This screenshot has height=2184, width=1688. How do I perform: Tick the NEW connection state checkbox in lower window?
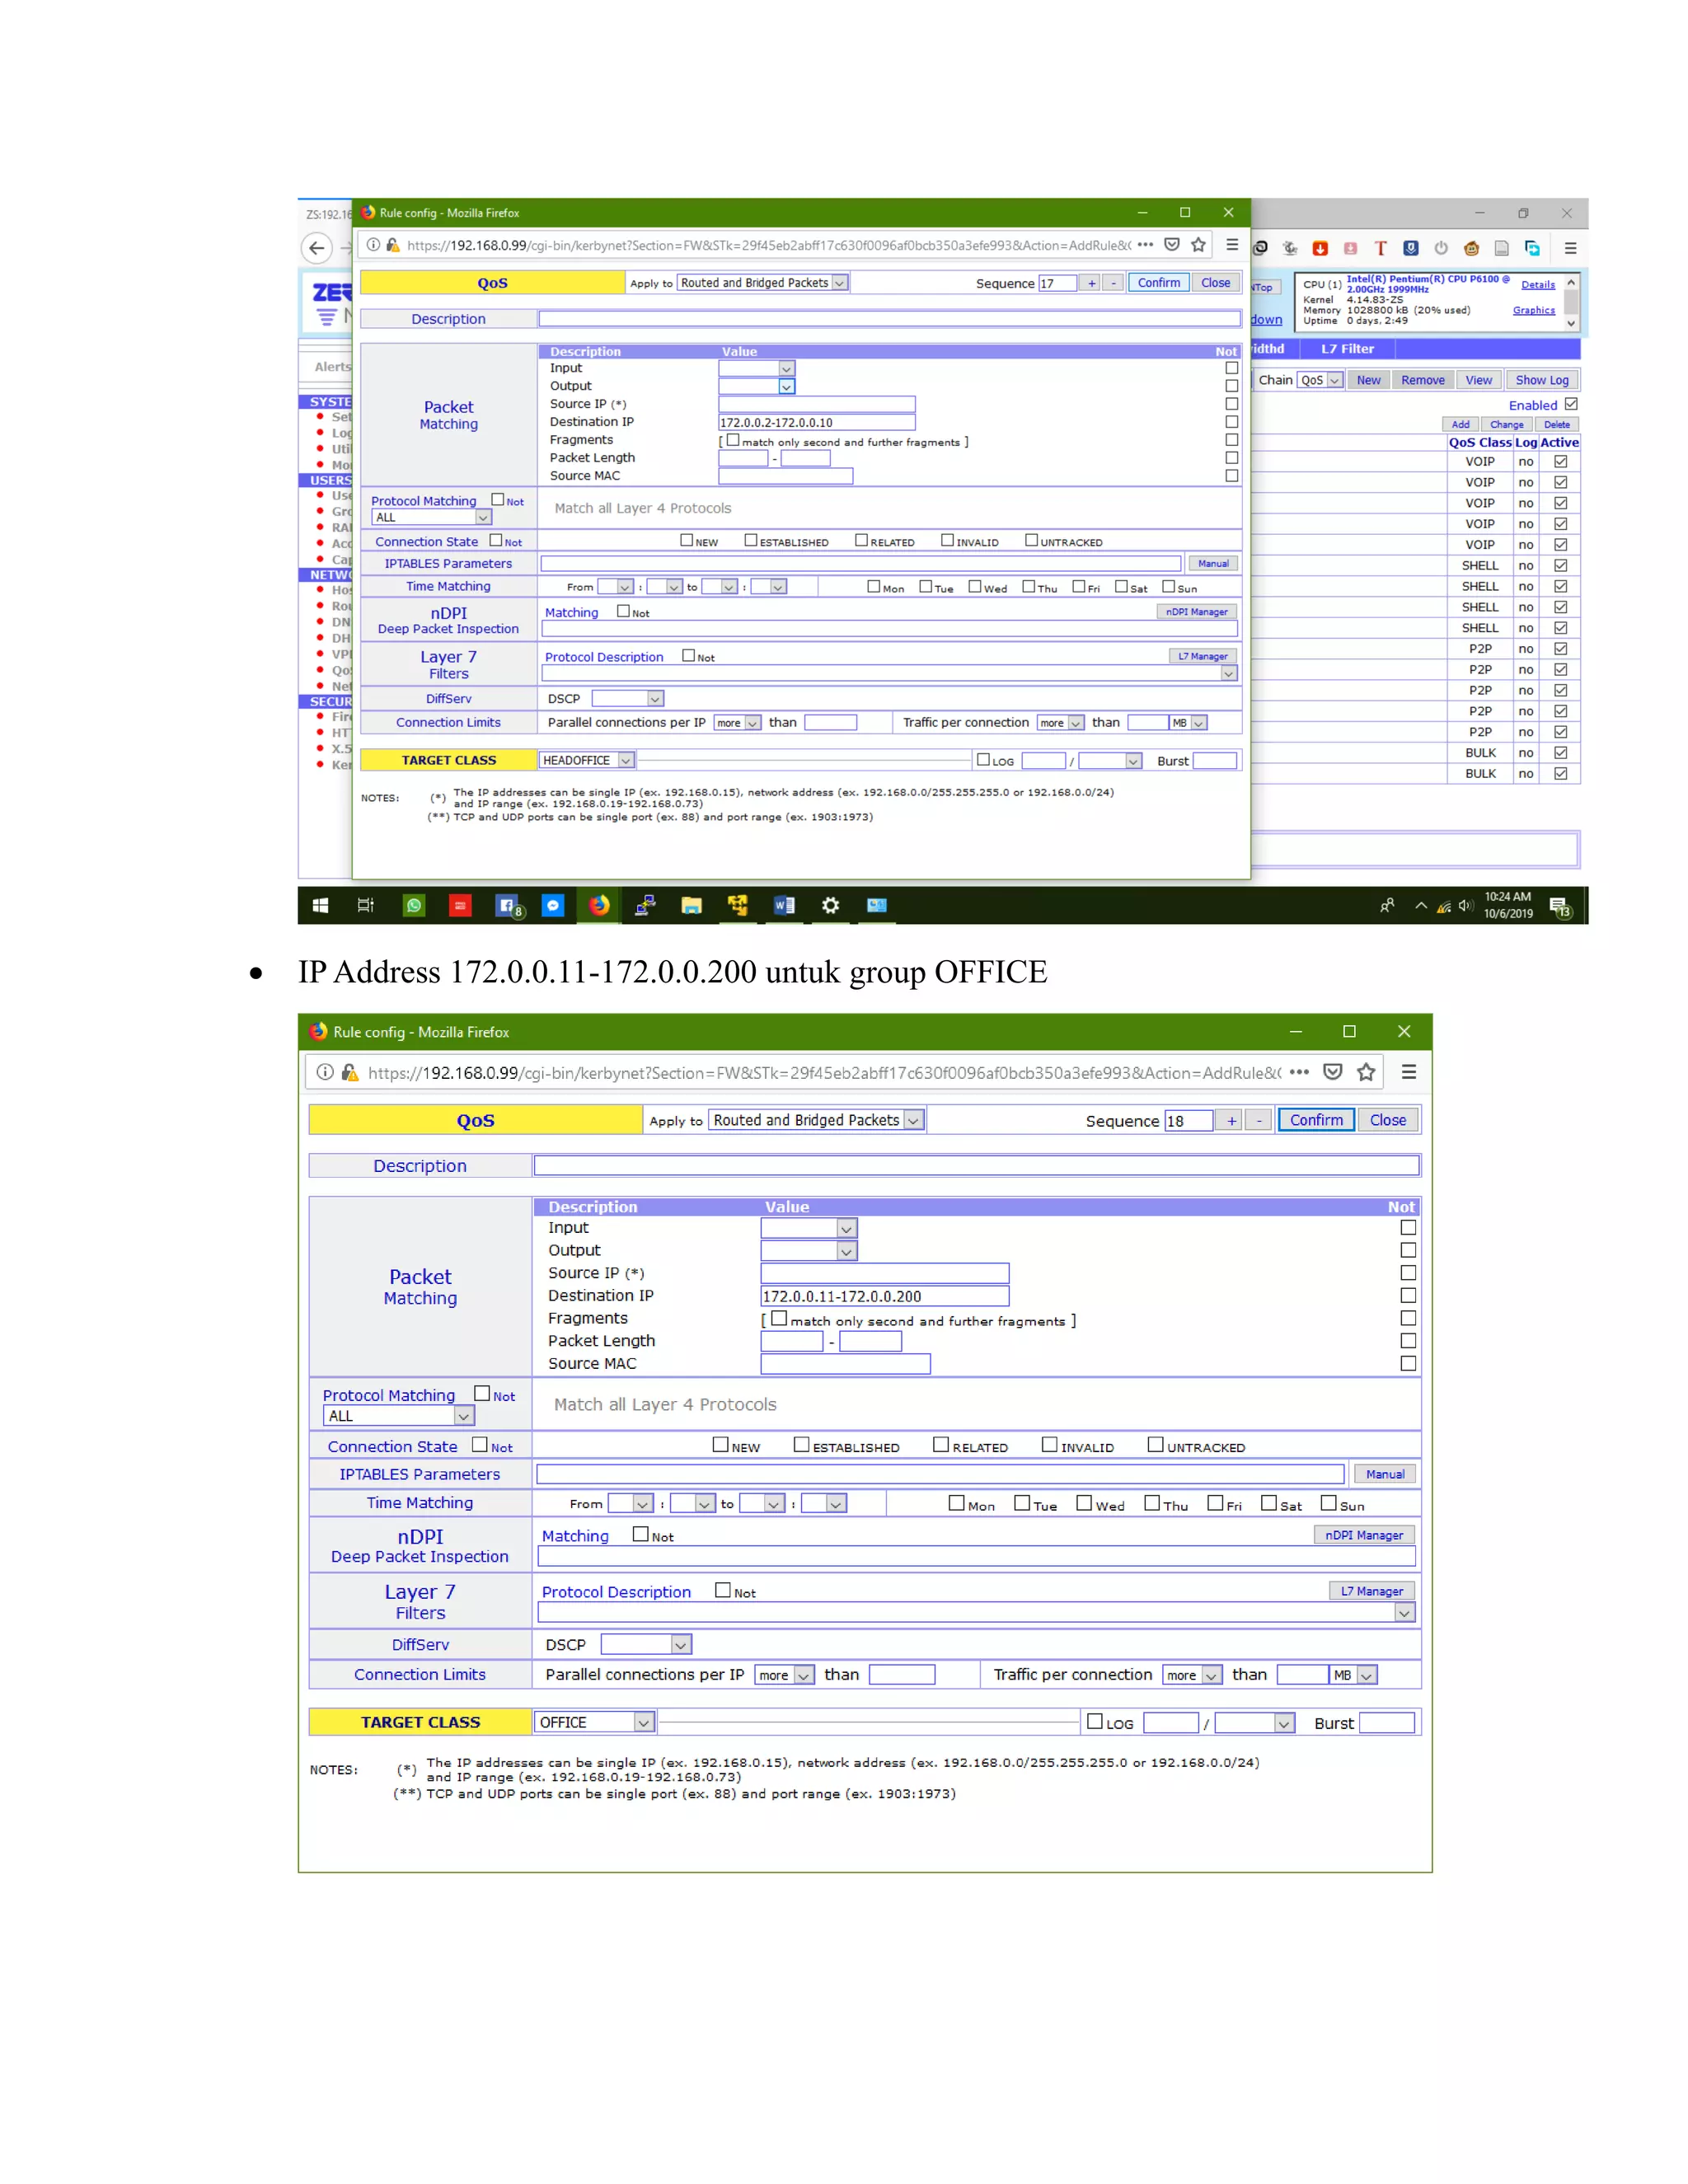point(720,1444)
